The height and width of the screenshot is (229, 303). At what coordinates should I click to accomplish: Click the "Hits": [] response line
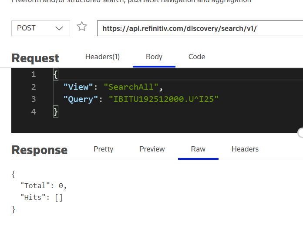[41, 198]
